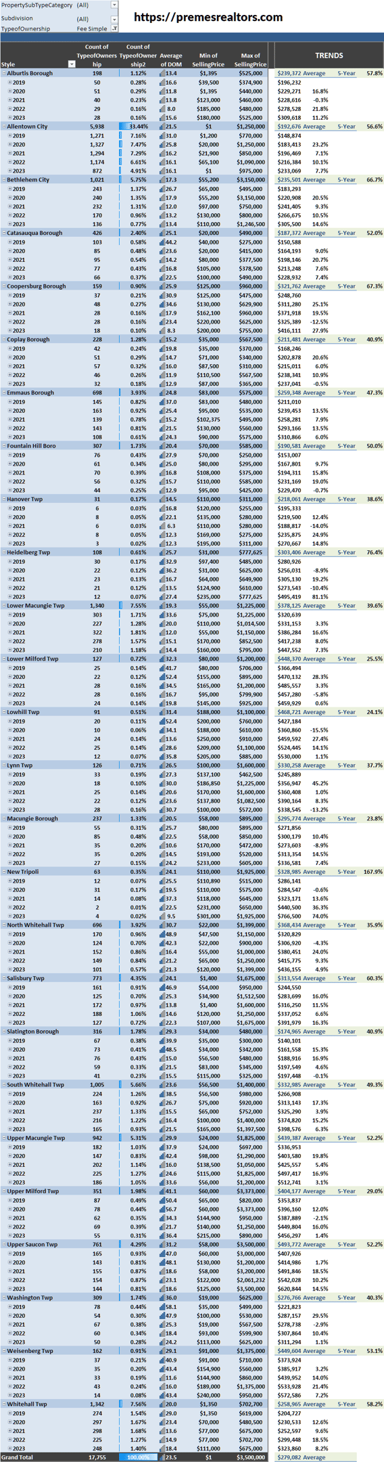The image size is (384, 1462).
Task: Collapse the Alburtis Borough group
Action: pos(3,73)
